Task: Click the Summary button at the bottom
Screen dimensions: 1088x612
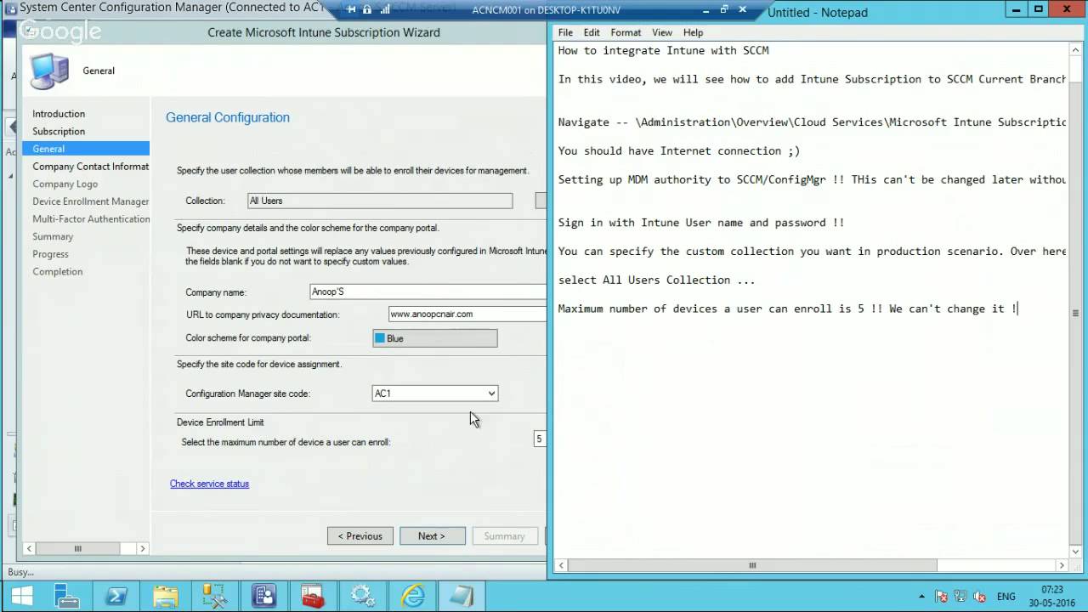Action: [x=505, y=536]
